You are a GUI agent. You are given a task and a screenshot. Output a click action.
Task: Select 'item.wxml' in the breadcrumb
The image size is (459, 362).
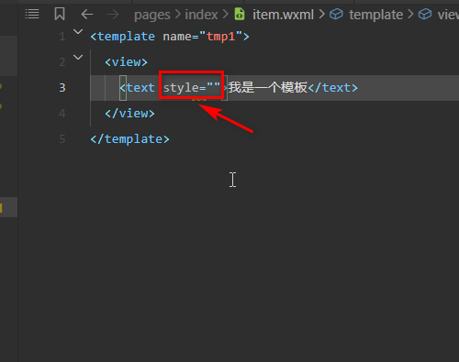(x=283, y=15)
